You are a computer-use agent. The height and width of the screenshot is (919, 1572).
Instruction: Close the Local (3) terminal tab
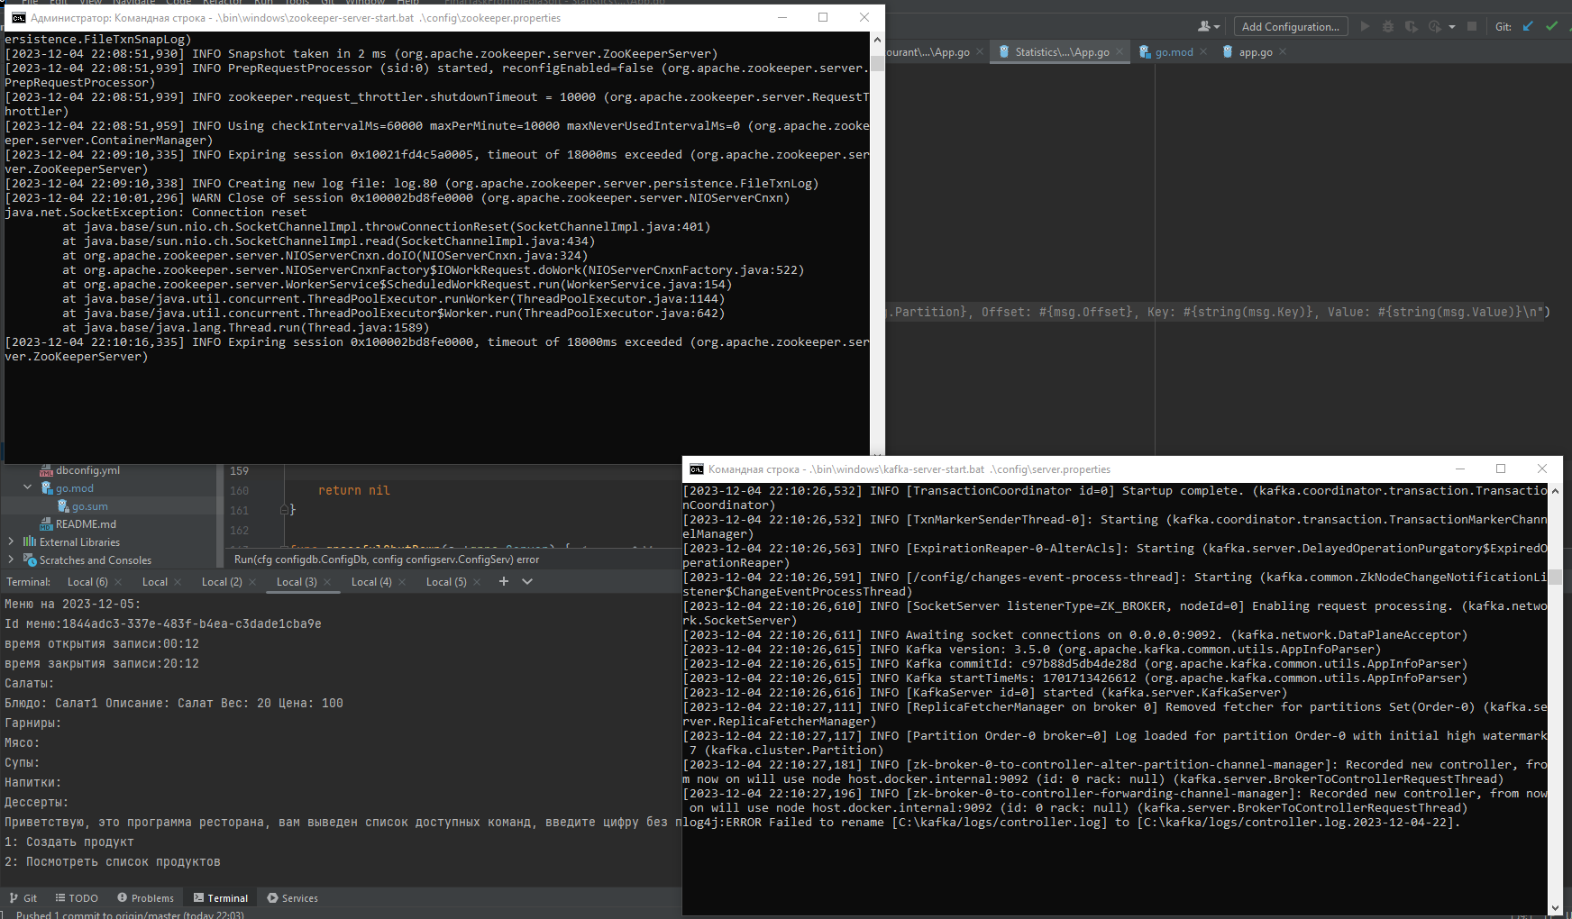pyautogui.click(x=327, y=582)
